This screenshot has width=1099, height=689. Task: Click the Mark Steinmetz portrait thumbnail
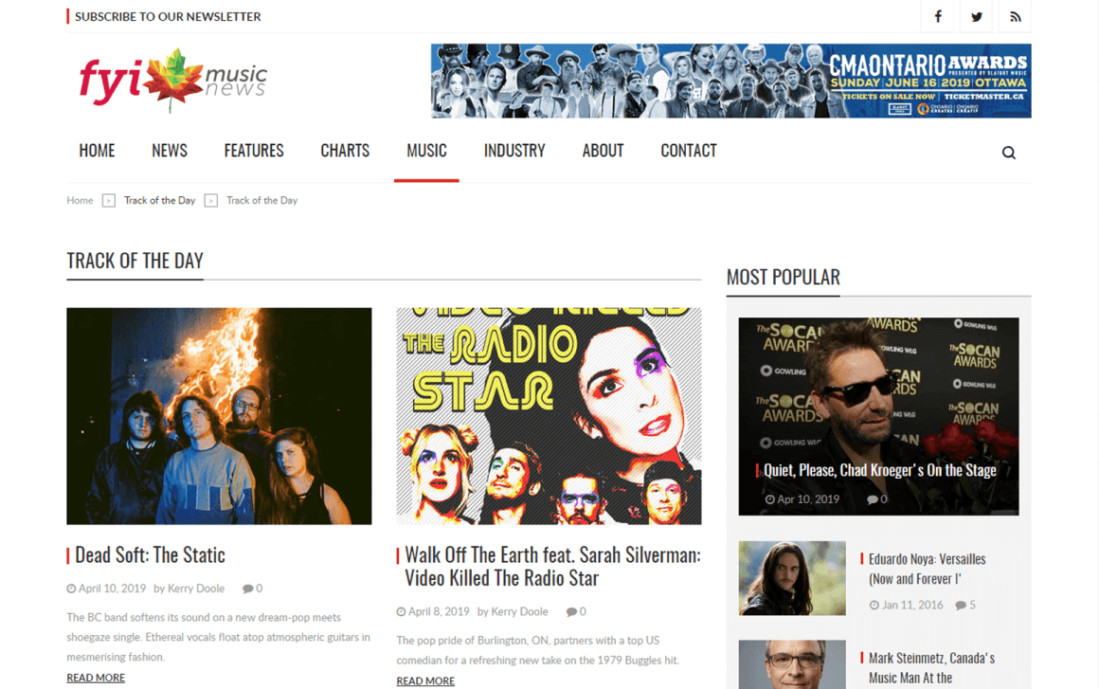click(792, 664)
